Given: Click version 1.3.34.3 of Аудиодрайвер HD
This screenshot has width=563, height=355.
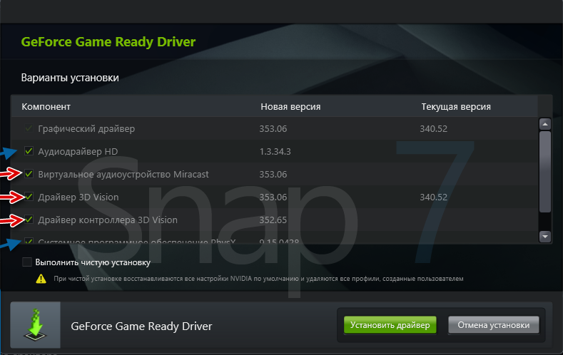Looking at the screenshot, I should [275, 152].
